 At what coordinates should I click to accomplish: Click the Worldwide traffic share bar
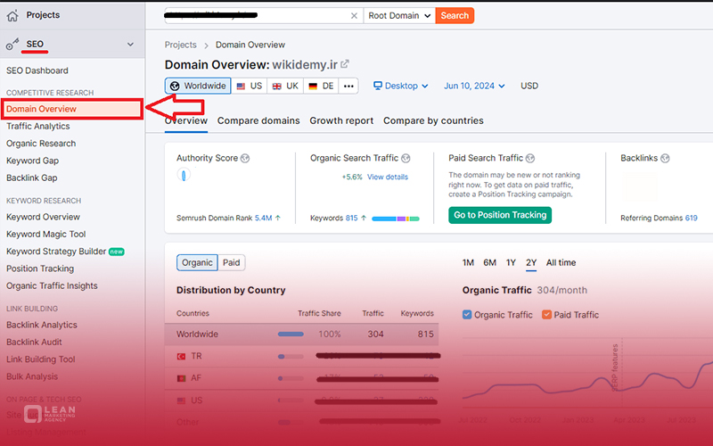click(x=291, y=334)
